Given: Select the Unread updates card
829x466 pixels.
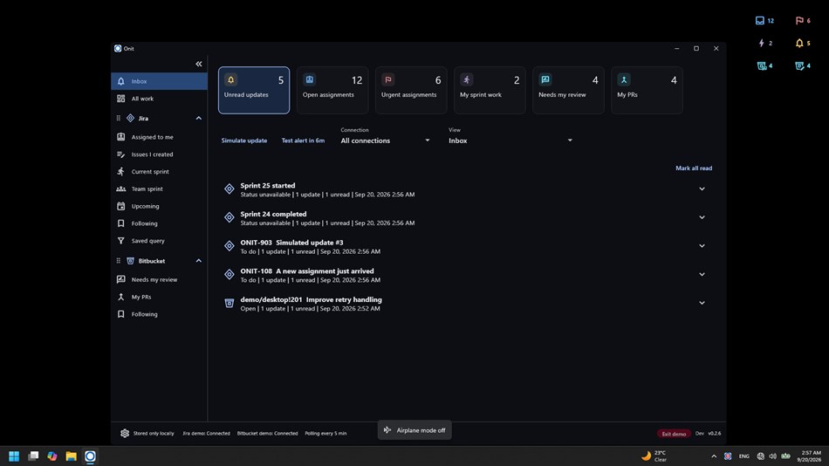Looking at the screenshot, I should [x=254, y=90].
